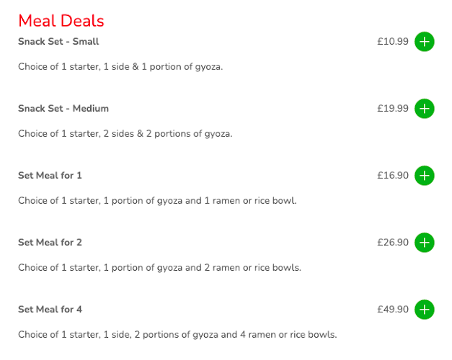The image size is (452, 360).
Task: Open the Snack Set - Small title
Action: click(58, 42)
